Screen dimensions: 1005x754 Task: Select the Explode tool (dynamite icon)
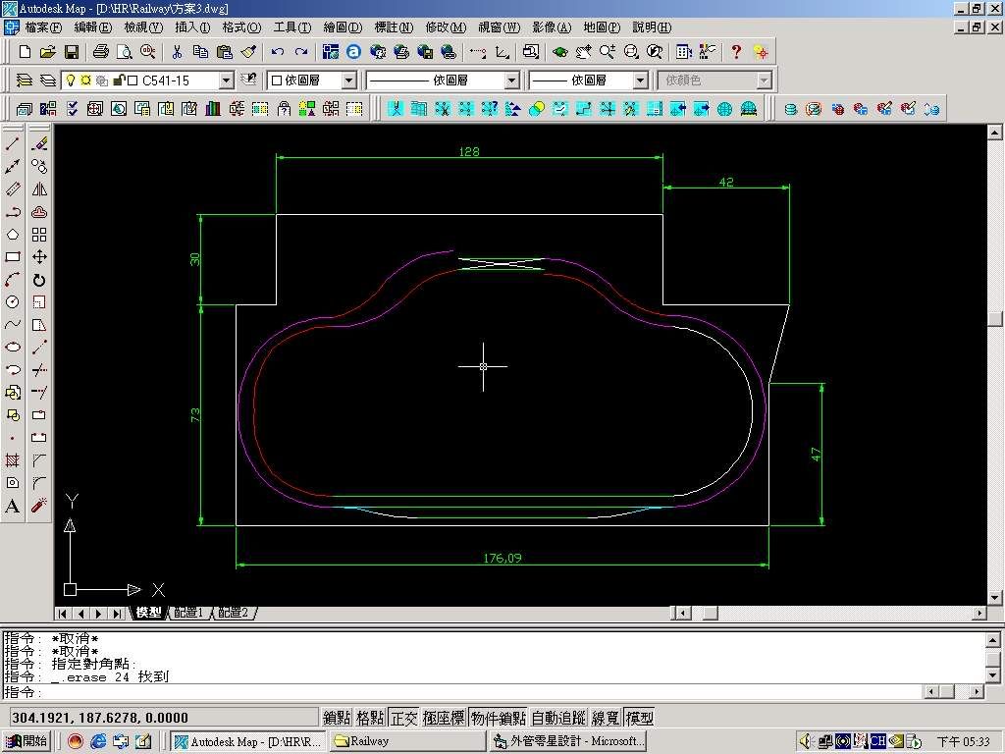tap(39, 506)
